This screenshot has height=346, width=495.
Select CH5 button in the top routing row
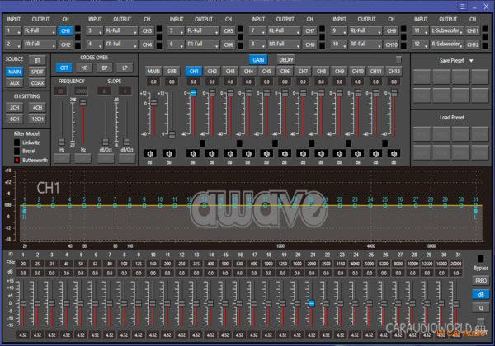click(229, 30)
